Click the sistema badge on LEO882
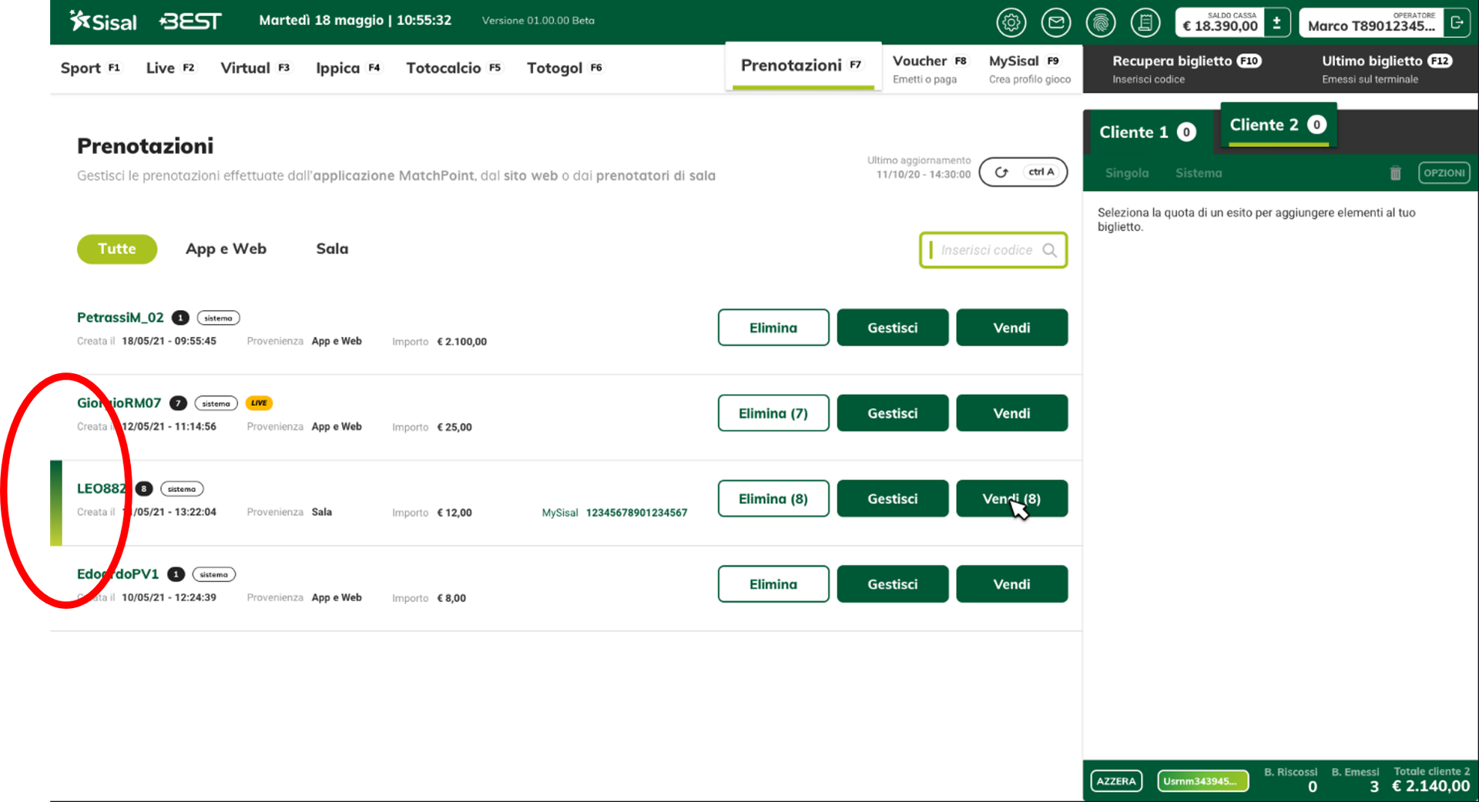This screenshot has width=1479, height=802. tap(182, 489)
